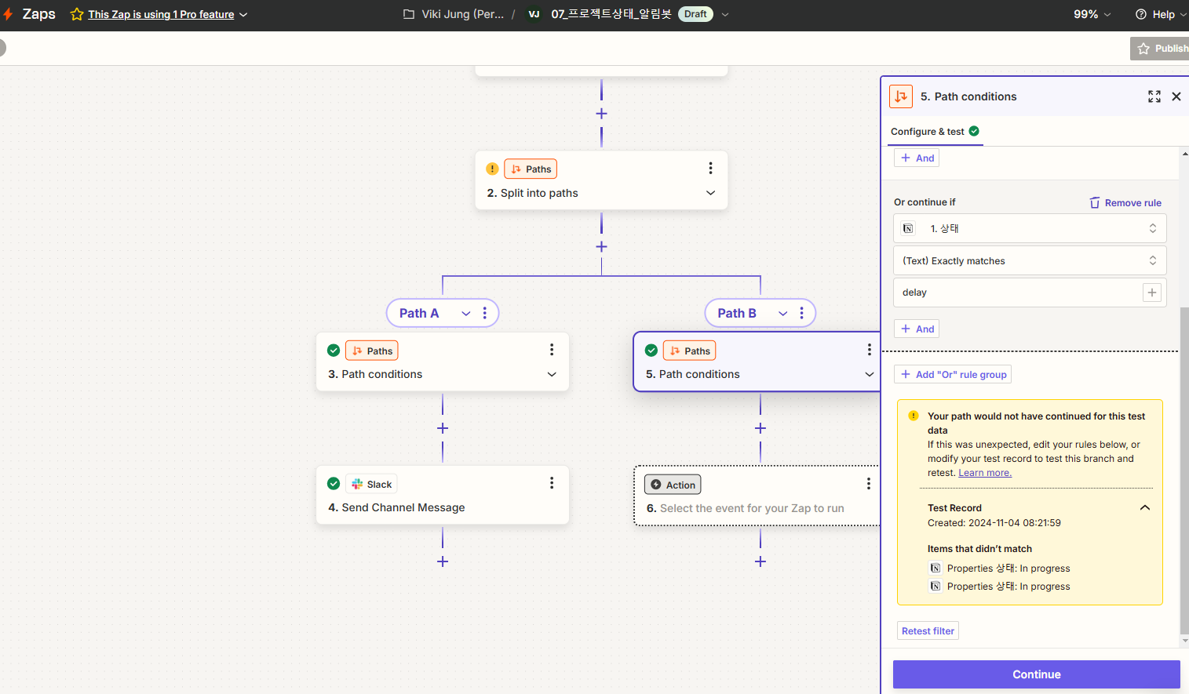Click And button below delay field
The image size is (1189, 694).
pos(917,329)
